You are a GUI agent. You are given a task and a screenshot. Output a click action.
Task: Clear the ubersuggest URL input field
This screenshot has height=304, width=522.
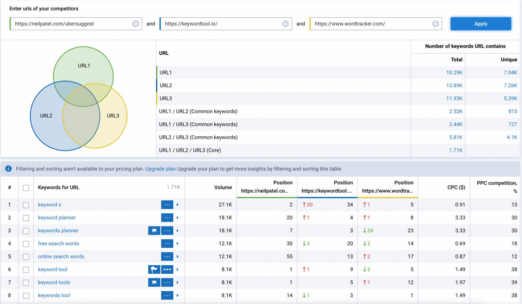click(x=136, y=24)
